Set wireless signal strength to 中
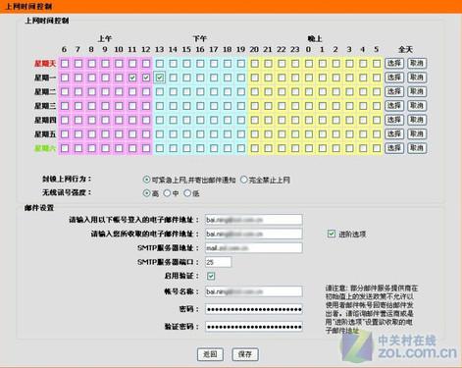This screenshot has height=368, width=462. 167,193
